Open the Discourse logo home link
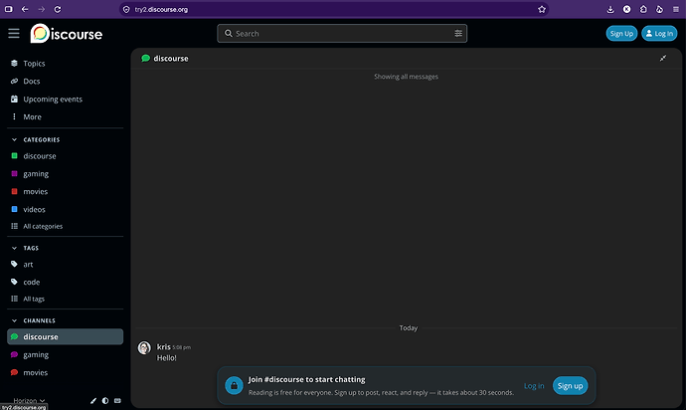Viewport: 686px width, 410px height. pos(66,34)
